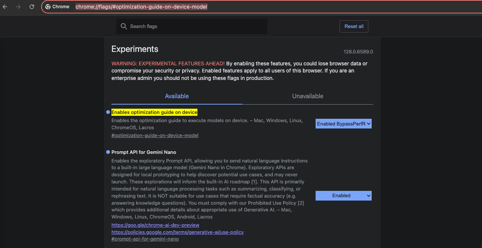This screenshot has height=248, width=482.
Task: Open the Enabled BypassPerfR dropdown
Action: pos(343,124)
